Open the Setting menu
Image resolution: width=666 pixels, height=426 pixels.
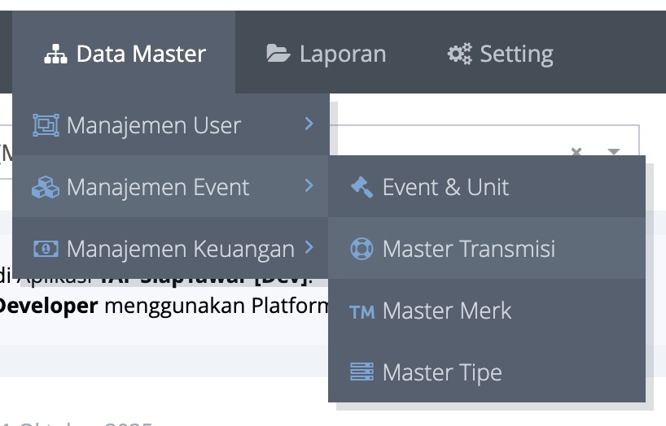coord(501,54)
